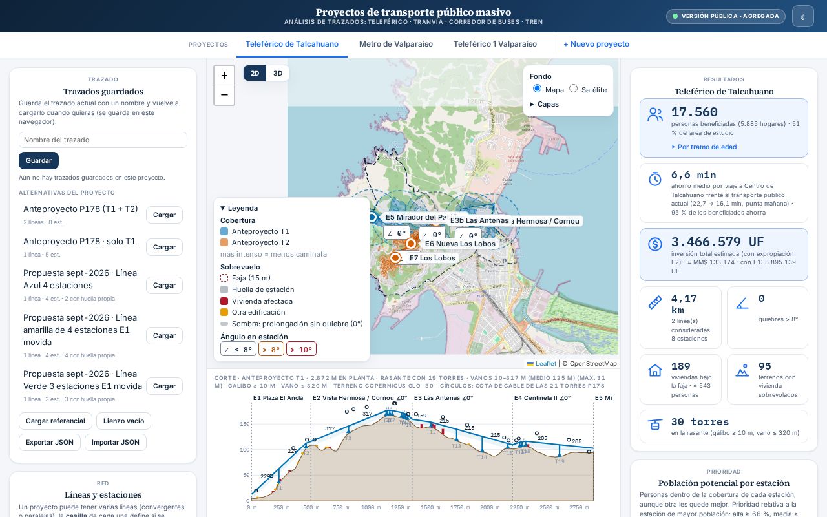Screen dimensions: 827x517
Task: Open the Metro de Valparaíso tab
Action: pos(396,44)
